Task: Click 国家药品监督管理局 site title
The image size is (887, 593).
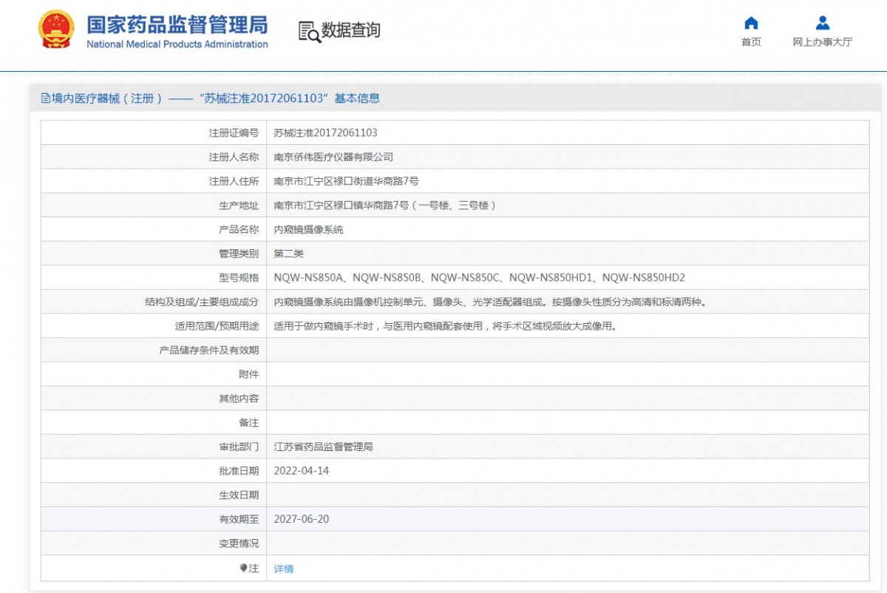Action: coord(177,24)
